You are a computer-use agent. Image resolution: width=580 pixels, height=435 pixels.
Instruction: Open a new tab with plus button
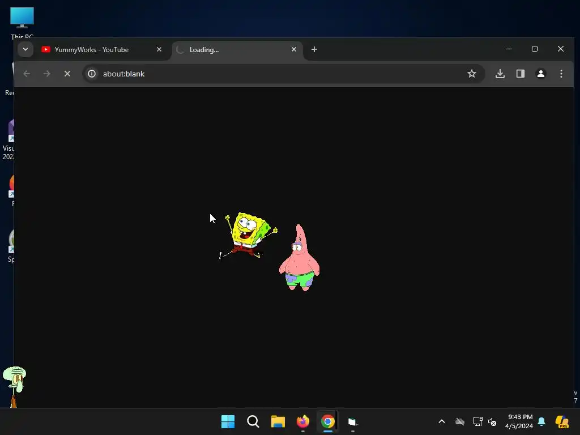pos(314,49)
